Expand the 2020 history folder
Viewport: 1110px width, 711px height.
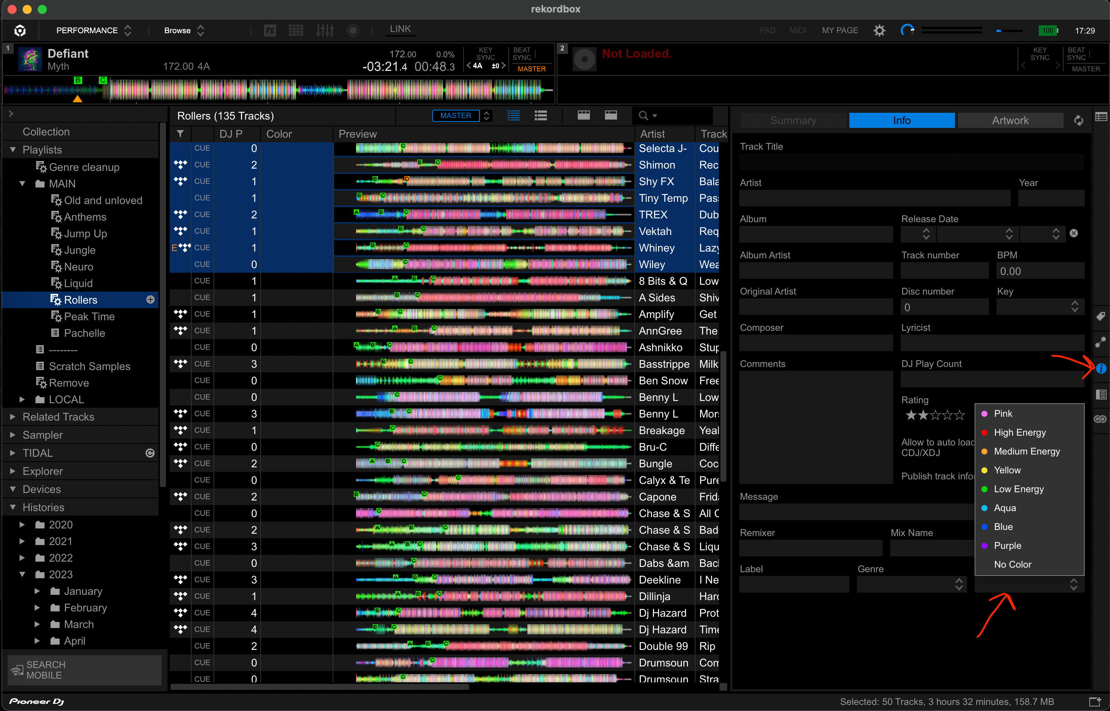pos(22,524)
